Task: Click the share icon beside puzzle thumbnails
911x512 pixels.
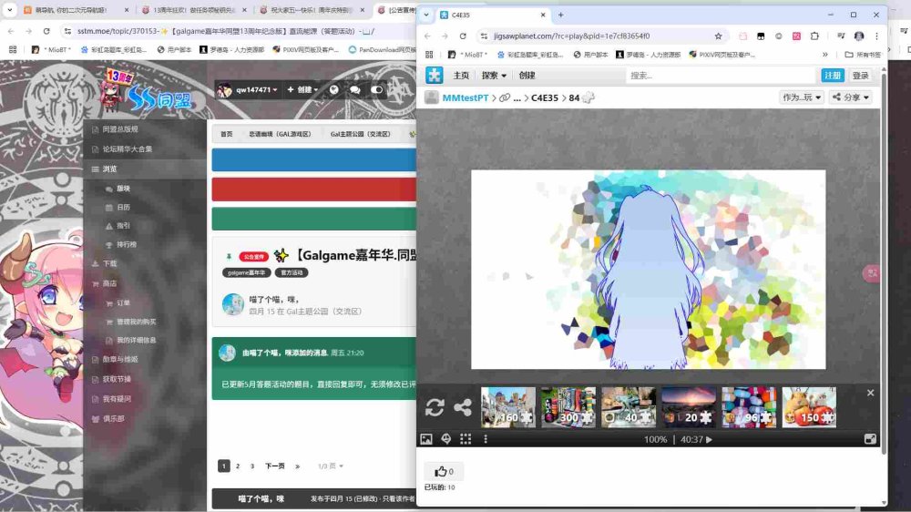Action: click(x=463, y=407)
